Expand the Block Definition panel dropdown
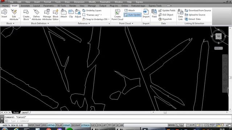This screenshot has width=232, height=130. tap(40, 23)
